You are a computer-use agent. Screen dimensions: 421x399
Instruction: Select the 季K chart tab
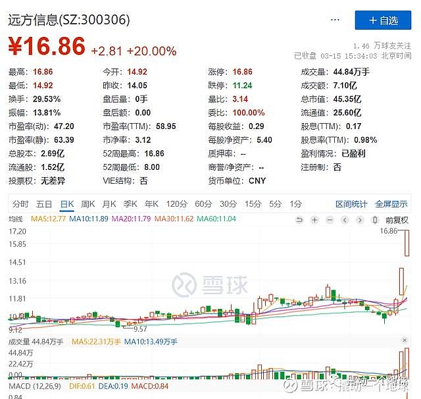click(130, 204)
